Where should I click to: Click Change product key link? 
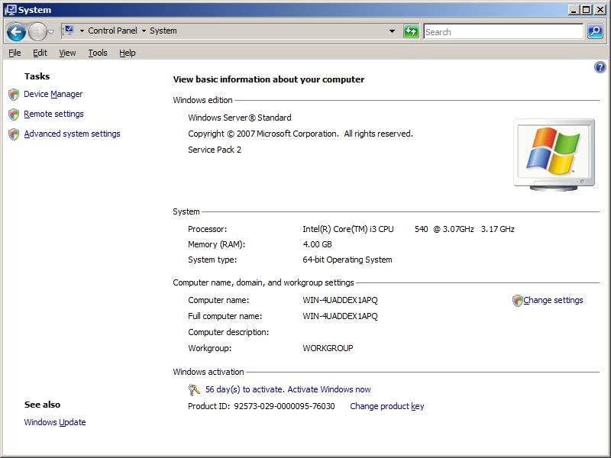[387, 406]
